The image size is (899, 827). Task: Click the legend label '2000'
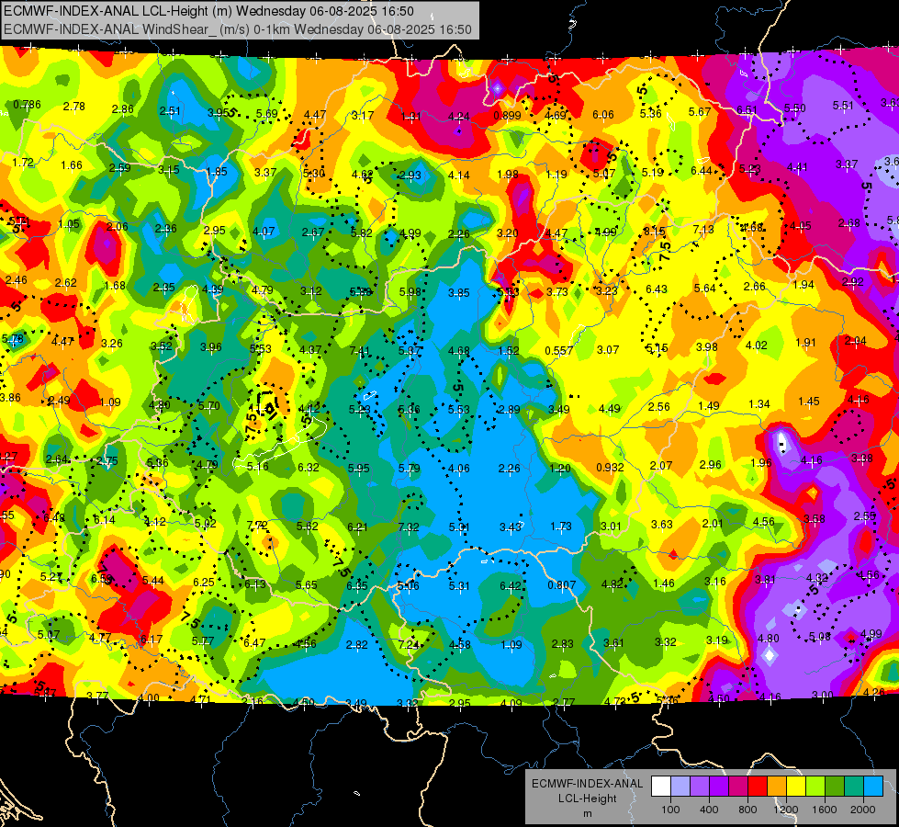click(x=862, y=810)
